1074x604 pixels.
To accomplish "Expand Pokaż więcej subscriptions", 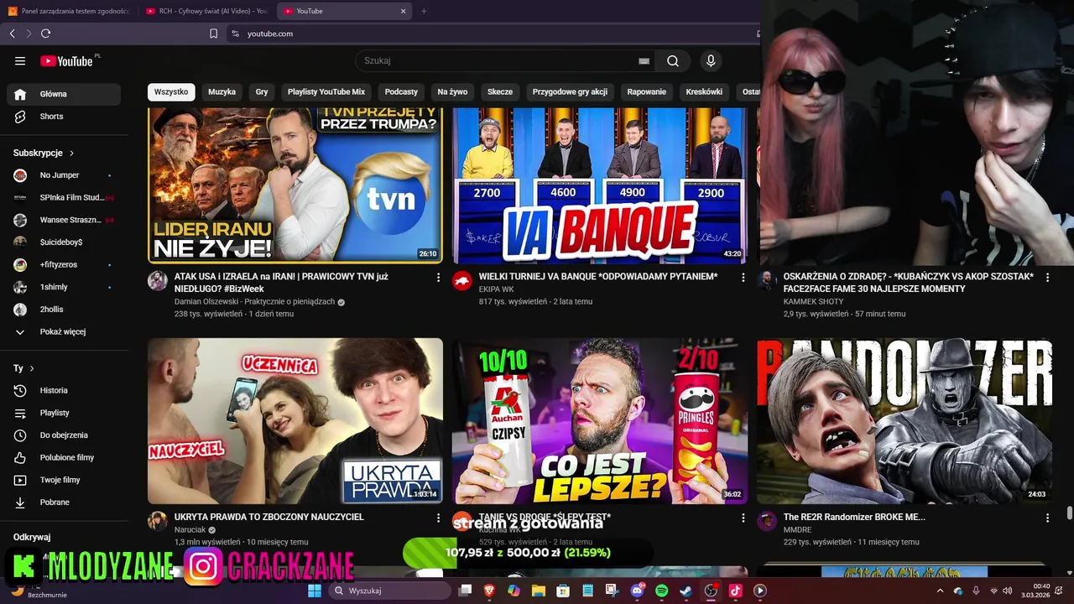I will (x=64, y=331).
